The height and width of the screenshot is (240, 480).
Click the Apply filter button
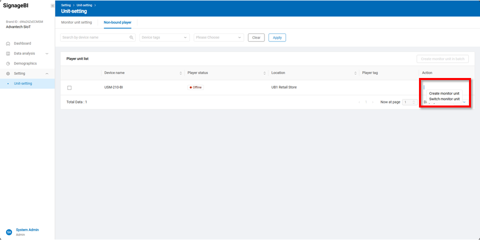[277, 37]
